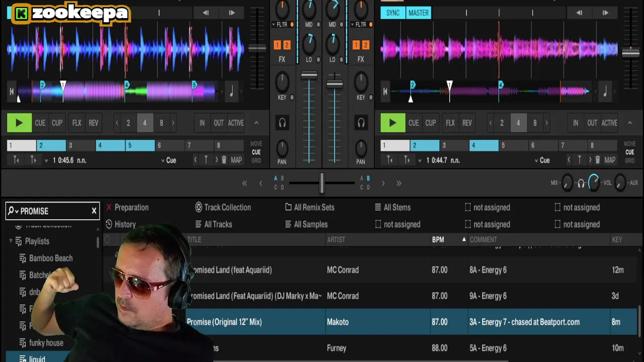Enable FLX mode on left deck

click(76, 123)
